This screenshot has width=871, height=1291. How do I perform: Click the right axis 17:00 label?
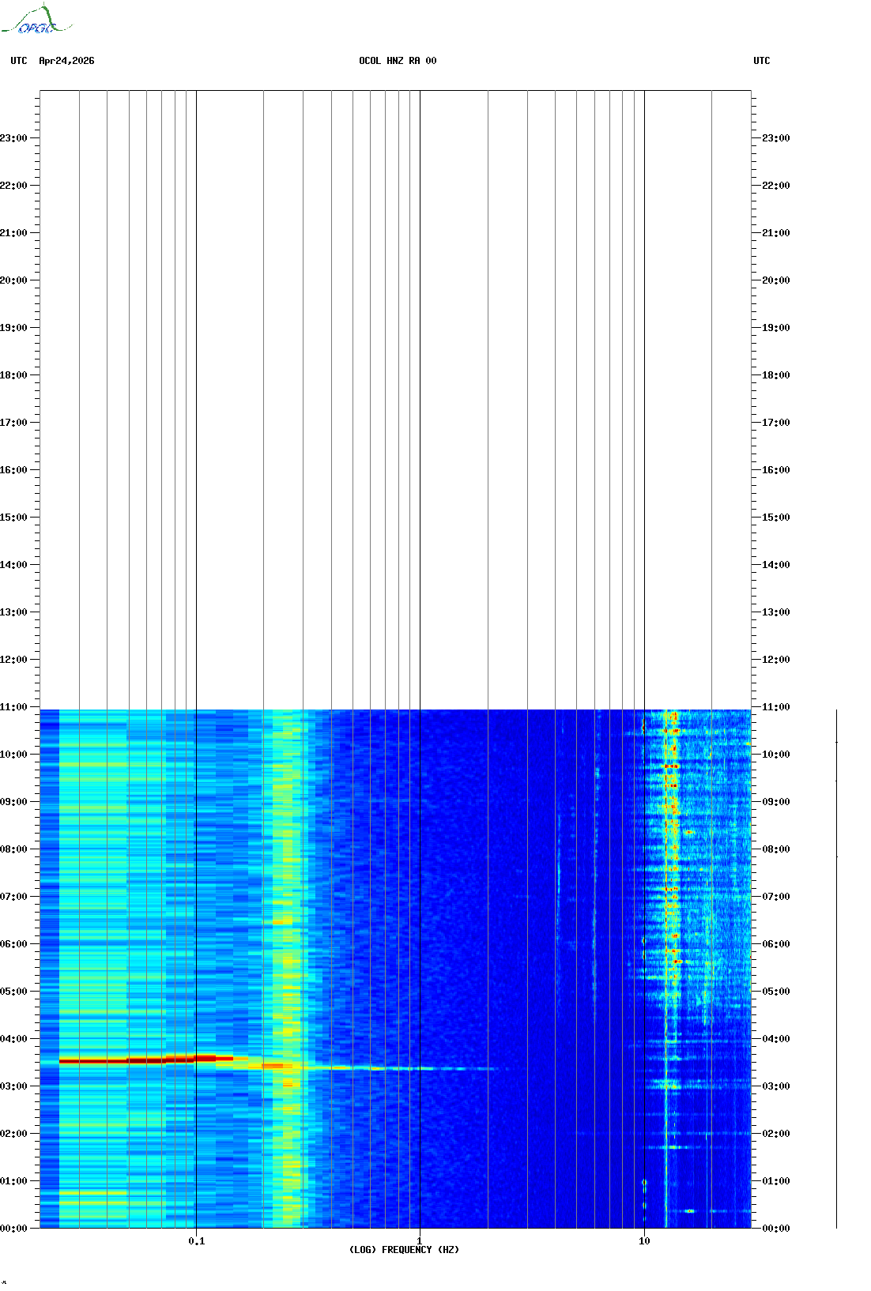(776, 423)
